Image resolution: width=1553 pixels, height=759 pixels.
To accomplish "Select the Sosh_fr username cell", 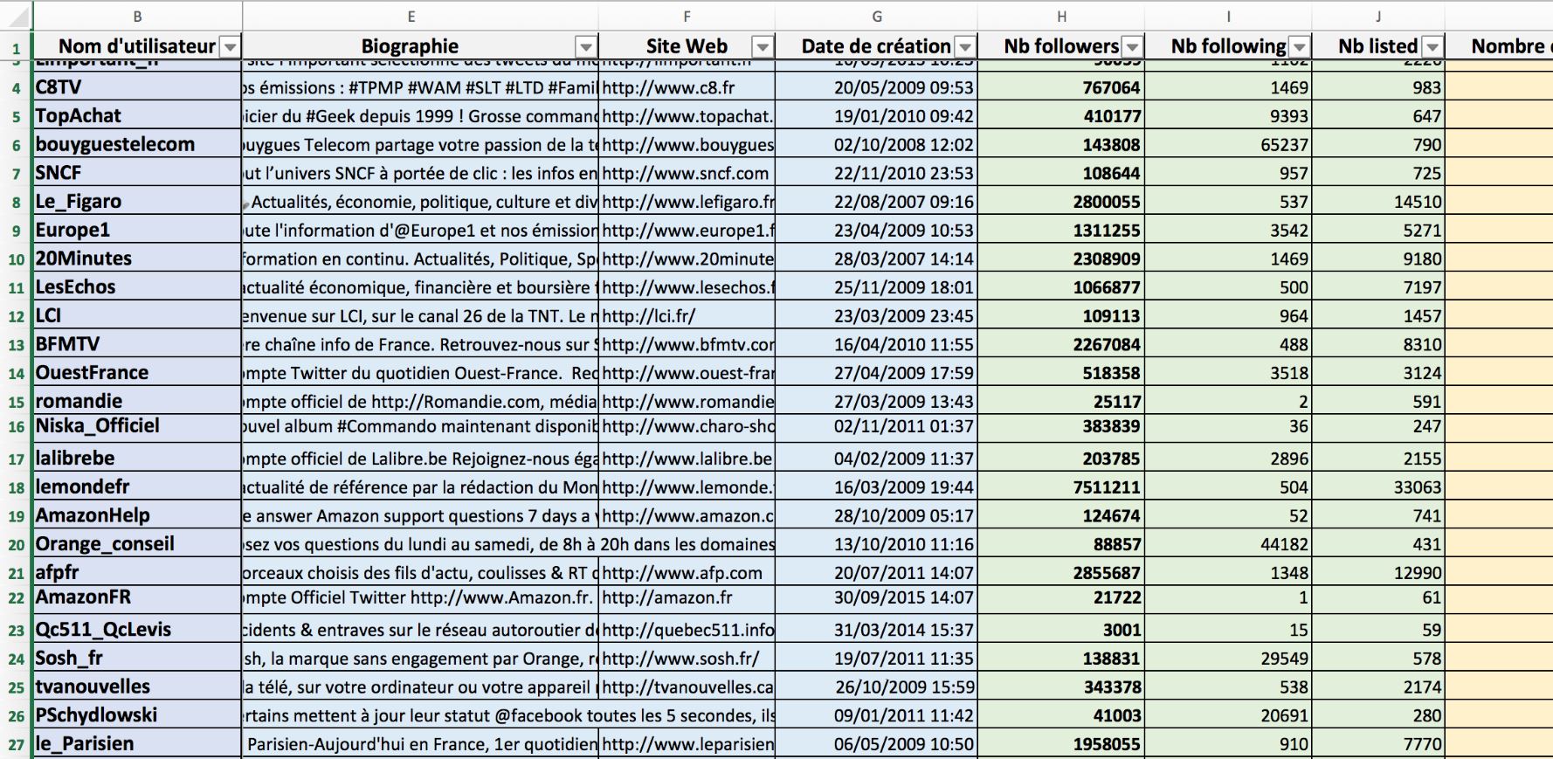I will pyautogui.click(x=137, y=659).
